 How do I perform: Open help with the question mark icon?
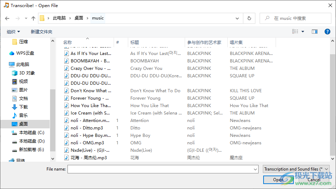tap(327, 32)
